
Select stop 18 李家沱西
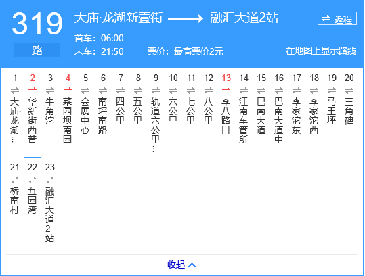314,116
